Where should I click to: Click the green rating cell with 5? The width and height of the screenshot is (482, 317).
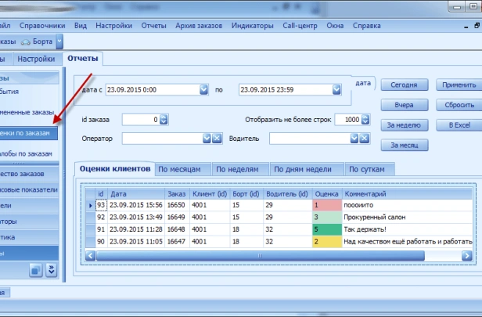[328, 229]
